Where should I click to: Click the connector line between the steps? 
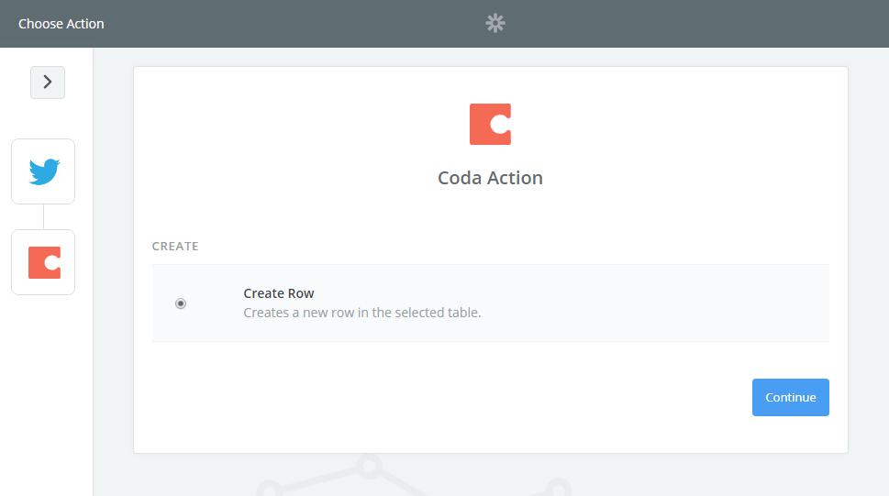pyautogui.click(x=43, y=216)
